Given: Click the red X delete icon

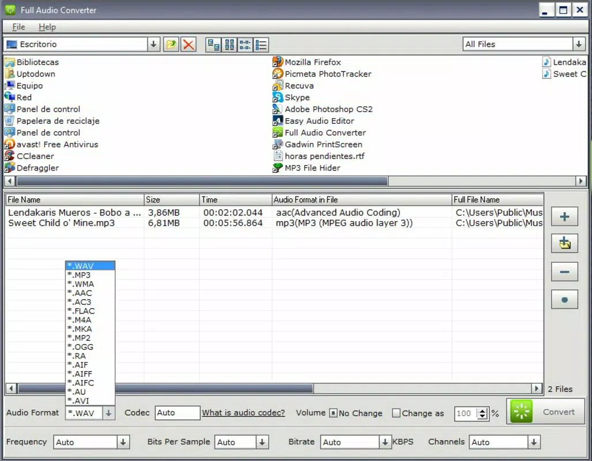Looking at the screenshot, I should point(188,44).
